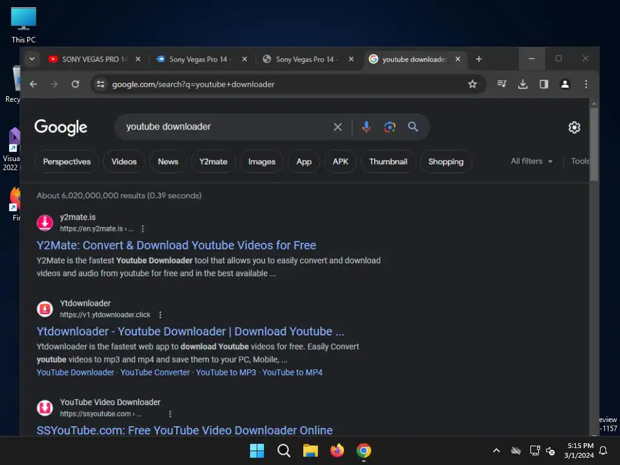620x465 pixels.
Task: Click the address bar URL
Action: 193,84
